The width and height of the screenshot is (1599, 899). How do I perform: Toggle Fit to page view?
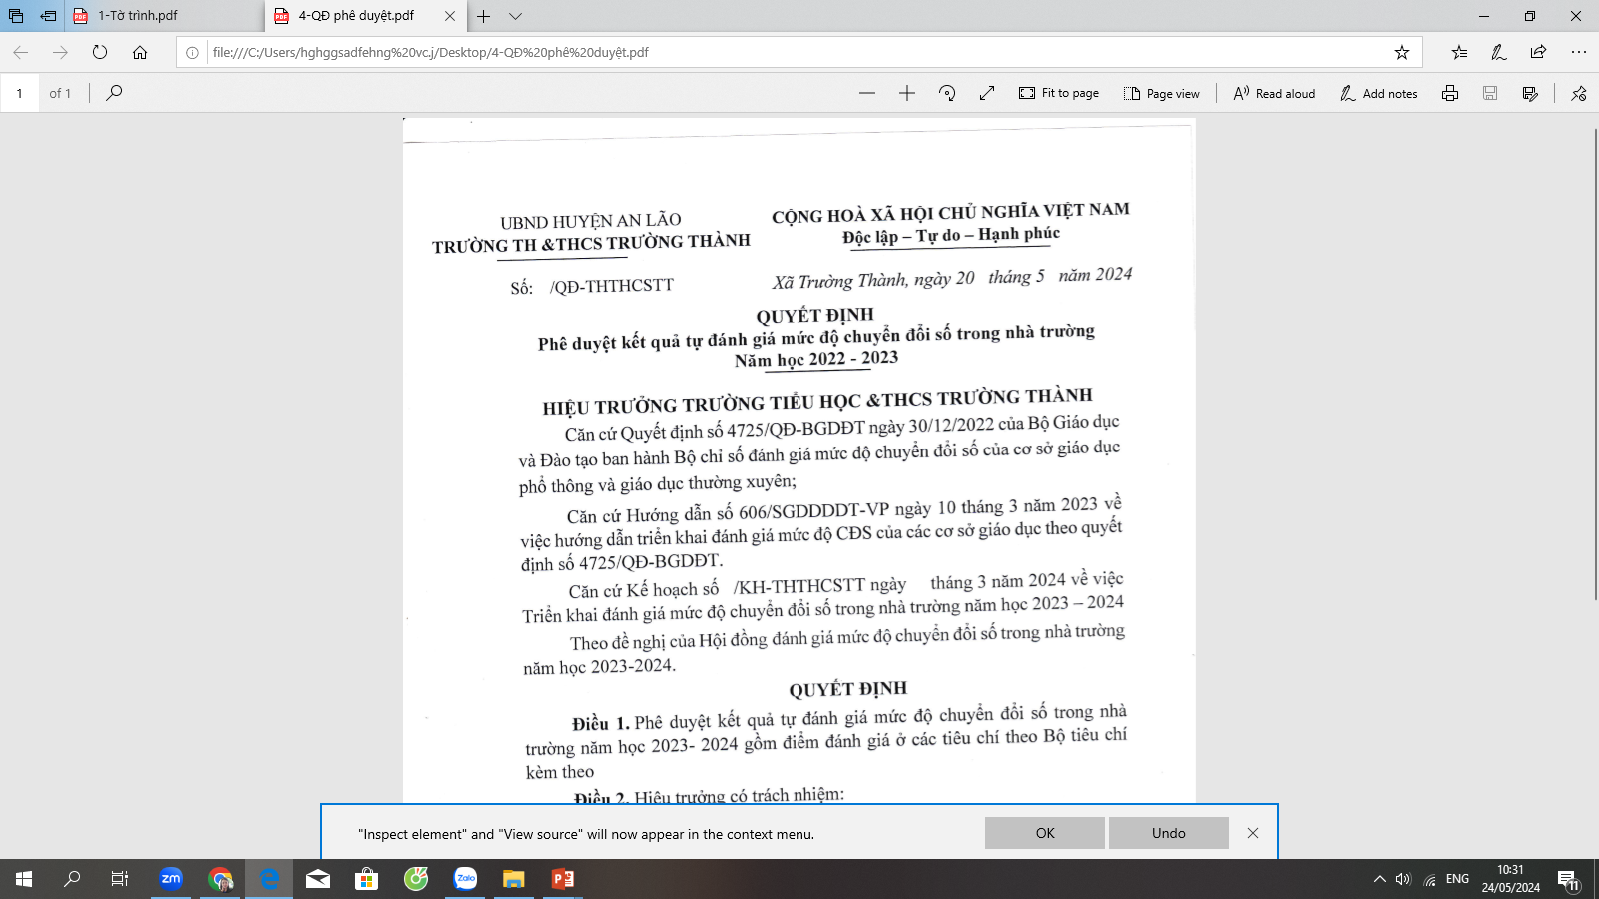point(1059,93)
